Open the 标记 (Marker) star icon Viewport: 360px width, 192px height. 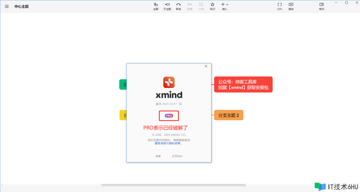coord(212,6)
